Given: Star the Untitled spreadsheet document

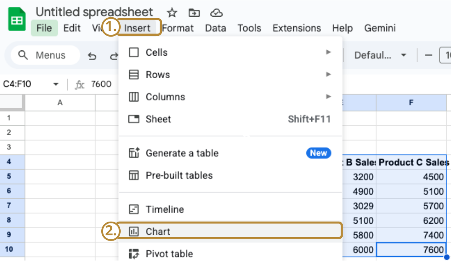Looking at the screenshot, I should (172, 12).
